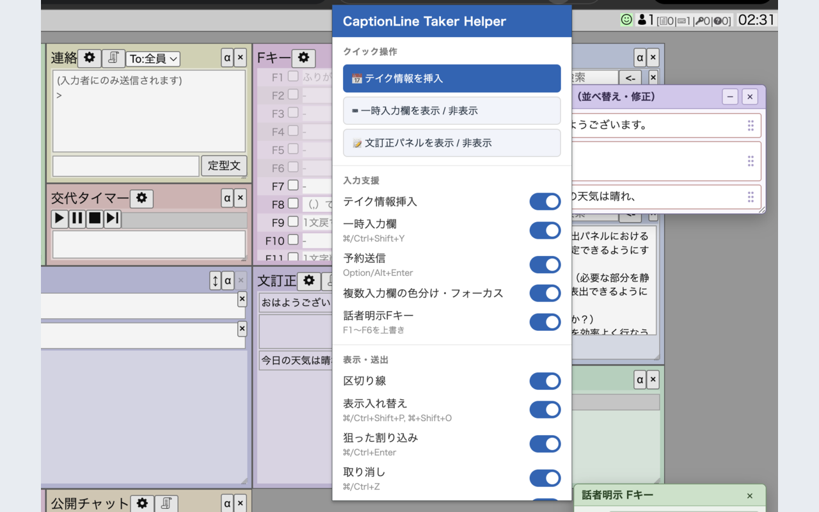Screen dimensions: 819x512
Task: Open settings gear in 連絡 panel
Action: pyautogui.click(x=90, y=58)
